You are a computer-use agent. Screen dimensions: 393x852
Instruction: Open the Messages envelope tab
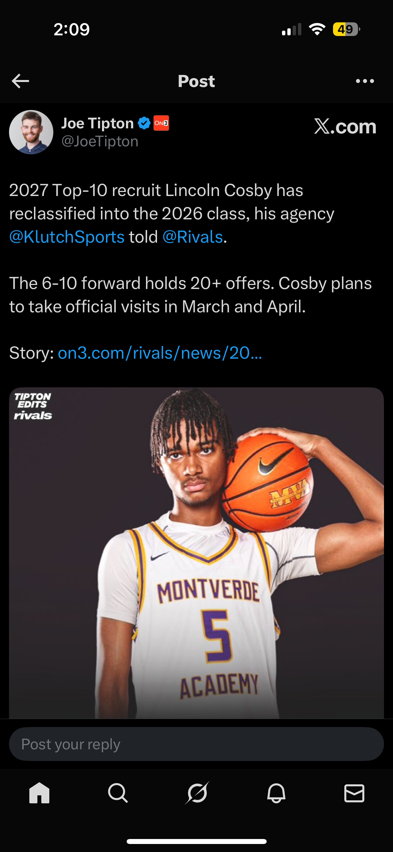(354, 793)
